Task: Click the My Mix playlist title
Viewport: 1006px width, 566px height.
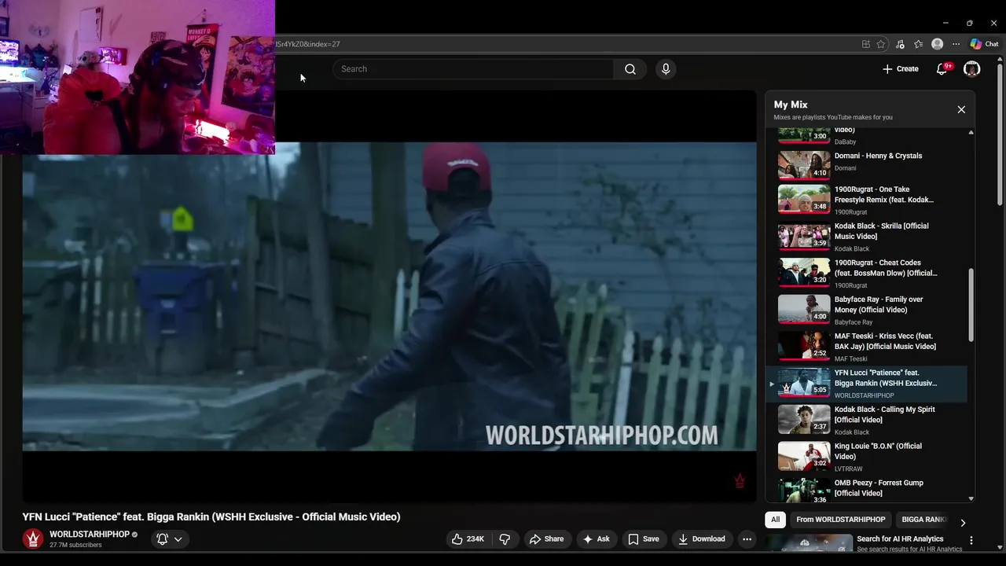Action: tap(791, 105)
